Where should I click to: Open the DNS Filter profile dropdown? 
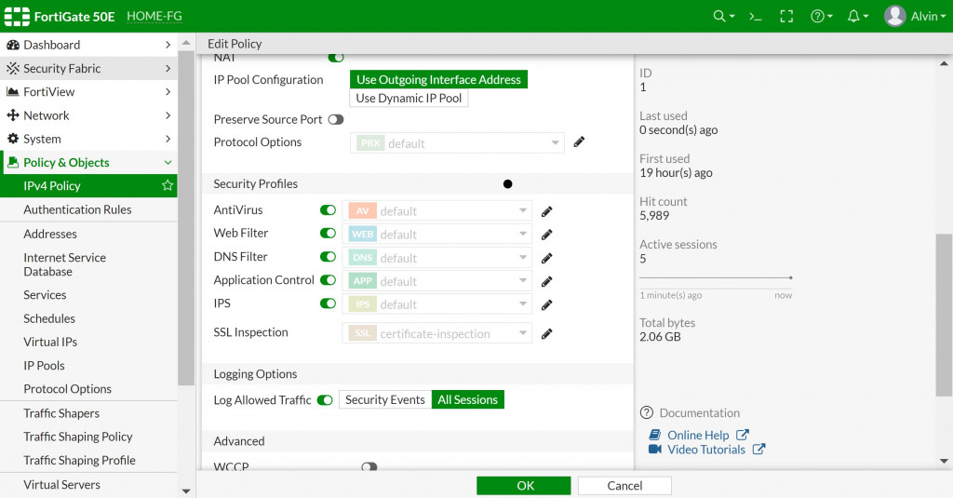[x=437, y=258]
